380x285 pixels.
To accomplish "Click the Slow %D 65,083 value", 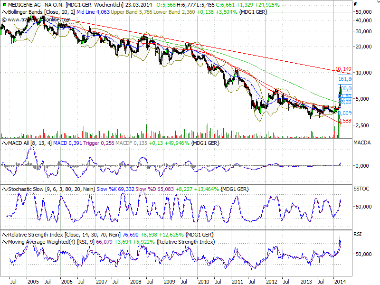I will 155,189.
